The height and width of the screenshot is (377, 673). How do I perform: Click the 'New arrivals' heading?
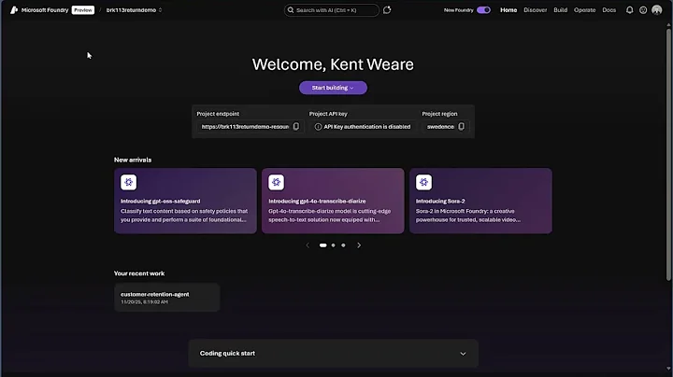tap(133, 160)
